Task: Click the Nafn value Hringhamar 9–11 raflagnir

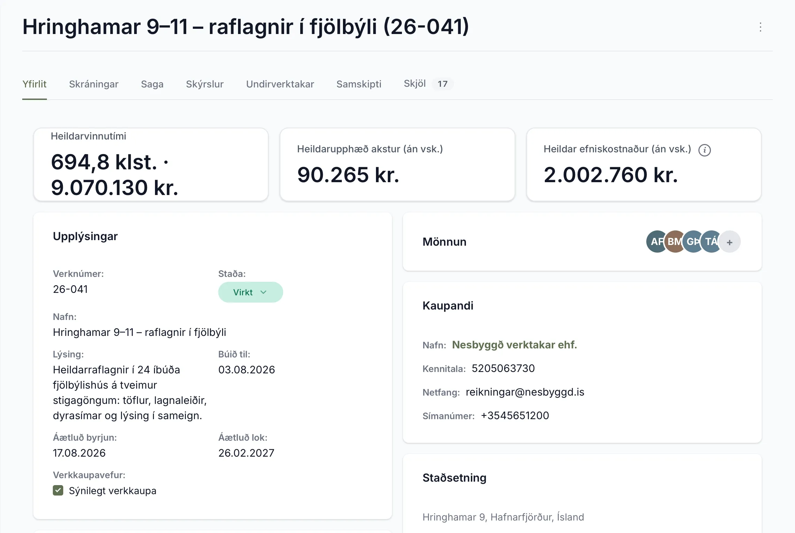Action: pyautogui.click(x=139, y=332)
